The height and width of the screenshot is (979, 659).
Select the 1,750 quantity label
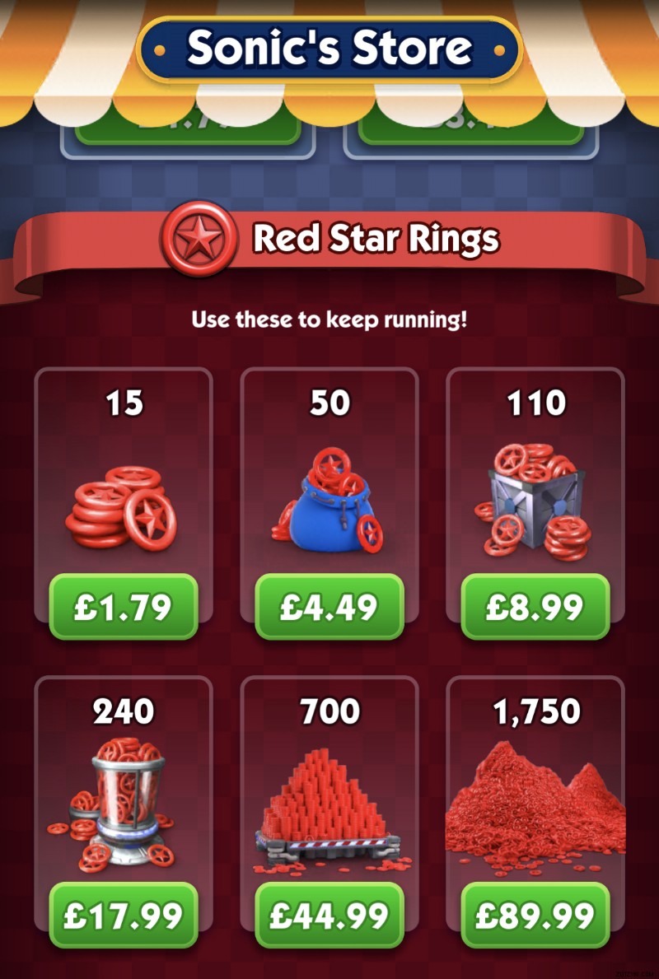pyautogui.click(x=537, y=712)
